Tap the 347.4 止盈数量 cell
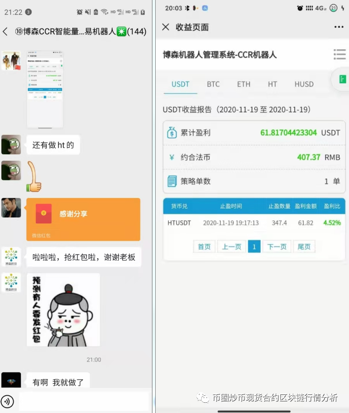Viewport: 349px width, 413px height. [x=279, y=223]
